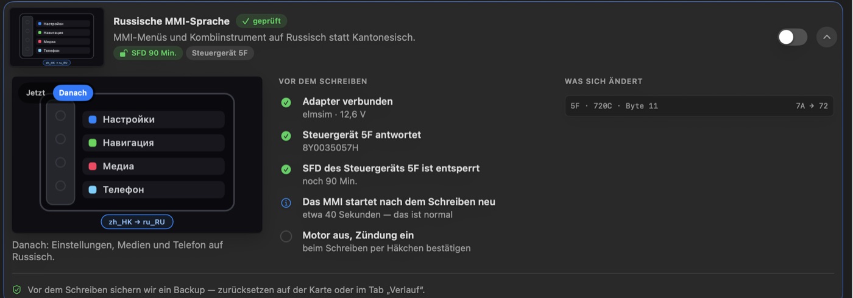This screenshot has height=298, width=853.
Task: Click the SFD 90 Min. unlock badge
Action: 148,53
